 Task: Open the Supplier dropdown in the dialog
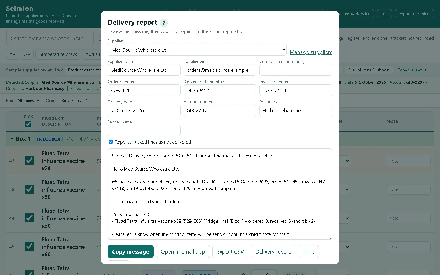[x=197, y=50]
